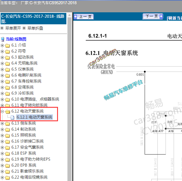Expand the 6.21 影音娱乐系统 node
Screen dimensions: 182x181
[2, 171]
